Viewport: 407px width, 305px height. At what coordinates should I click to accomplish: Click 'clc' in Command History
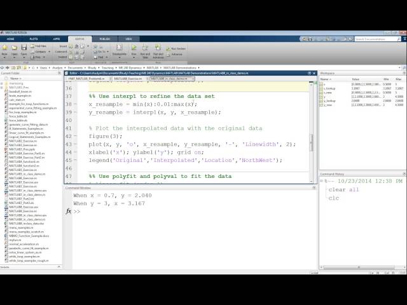pyautogui.click(x=334, y=198)
